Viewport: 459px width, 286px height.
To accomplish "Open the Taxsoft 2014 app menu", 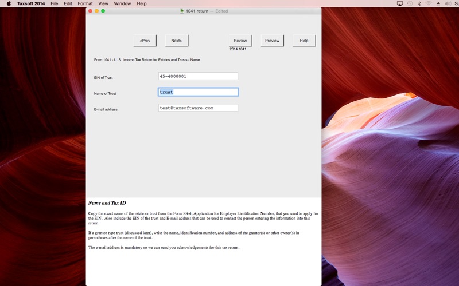I will (31, 3).
